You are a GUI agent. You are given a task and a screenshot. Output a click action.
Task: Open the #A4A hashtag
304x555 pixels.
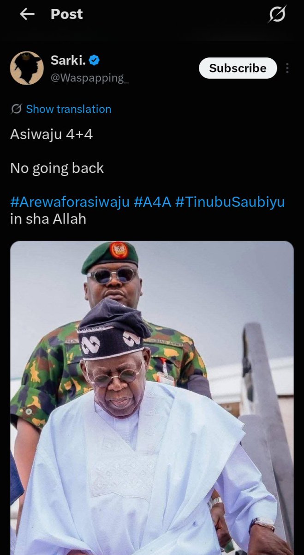pos(153,202)
